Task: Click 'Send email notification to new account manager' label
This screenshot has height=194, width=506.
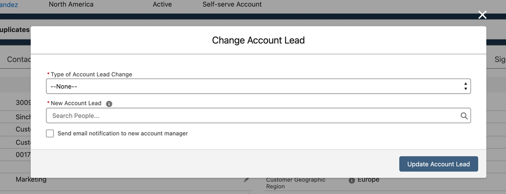Action: [x=123, y=133]
